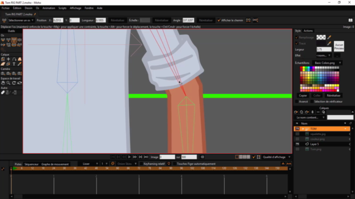Click the stroke color pencil icon beside Tracé

[329, 43]
